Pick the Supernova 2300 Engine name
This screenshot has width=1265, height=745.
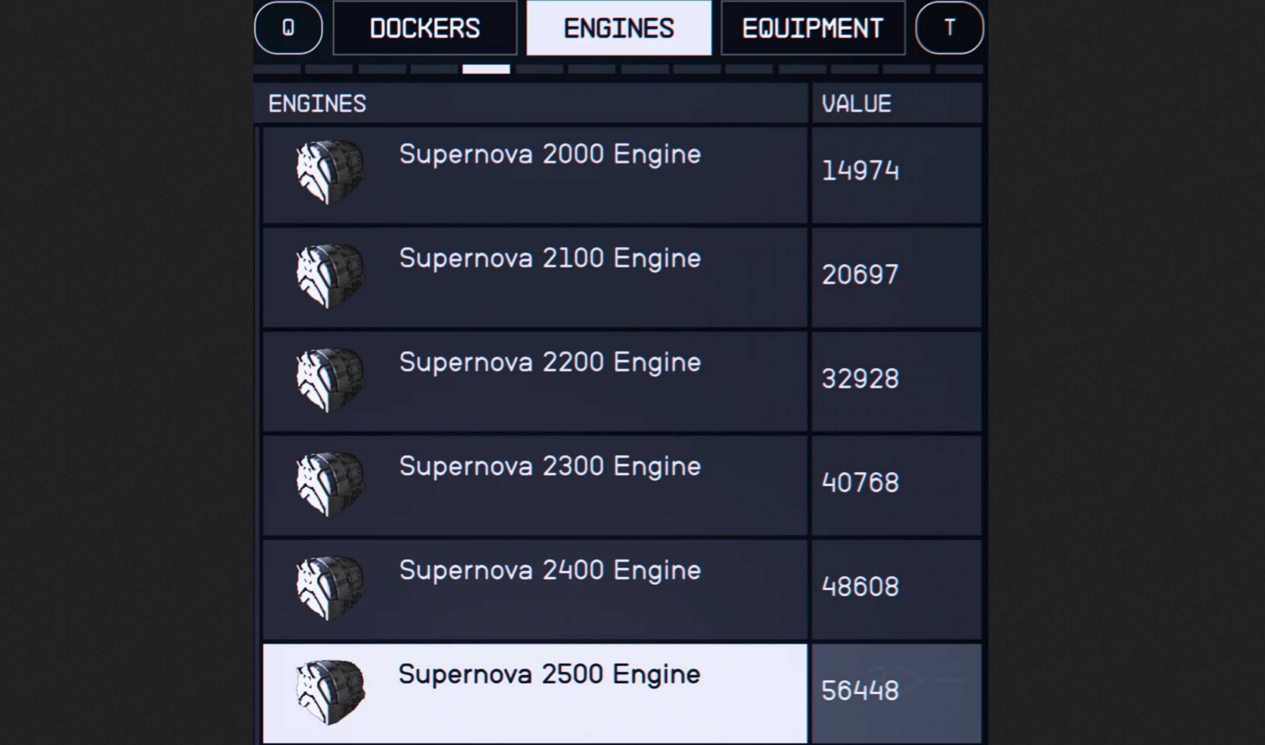(x=550, y=466)
